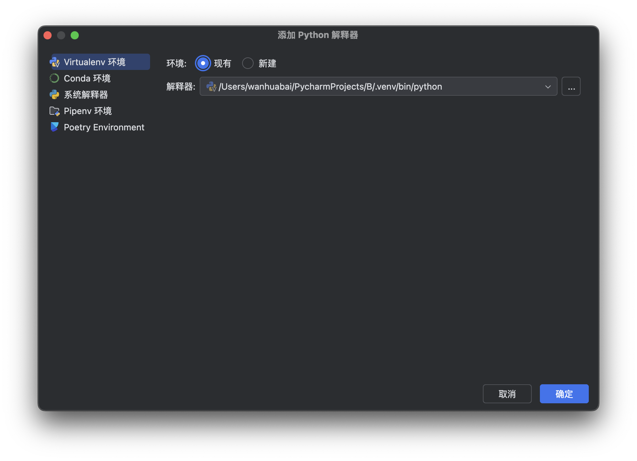
Task: Open the file browser with the '...' button
Action: (571, 87)
